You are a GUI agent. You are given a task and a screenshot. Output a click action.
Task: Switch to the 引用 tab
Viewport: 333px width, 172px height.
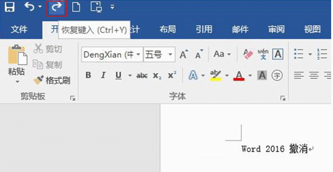coord(204,29)
